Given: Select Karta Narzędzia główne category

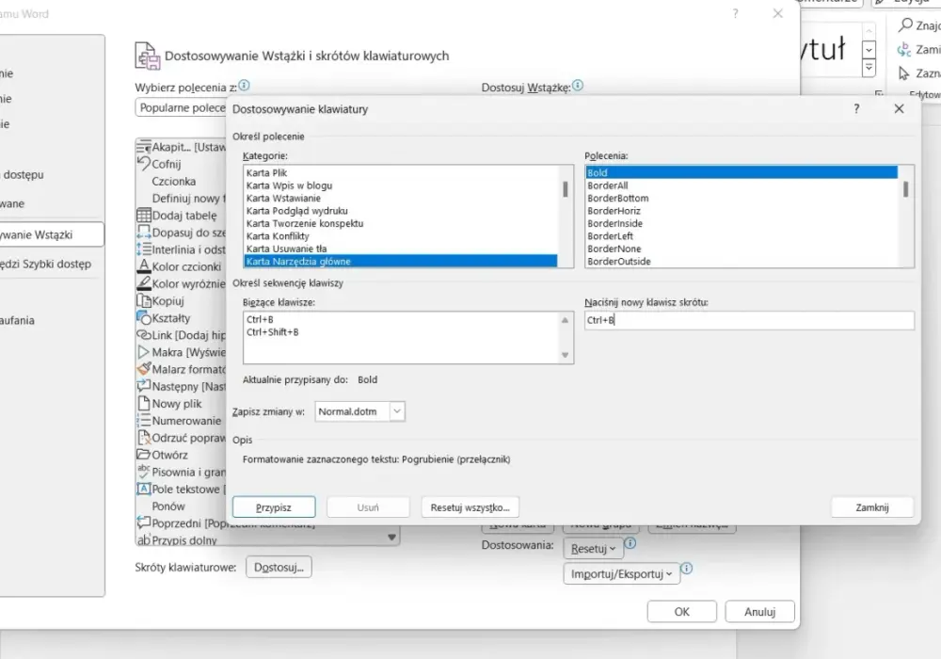Looking at the screenshot, I should (400, 261).
